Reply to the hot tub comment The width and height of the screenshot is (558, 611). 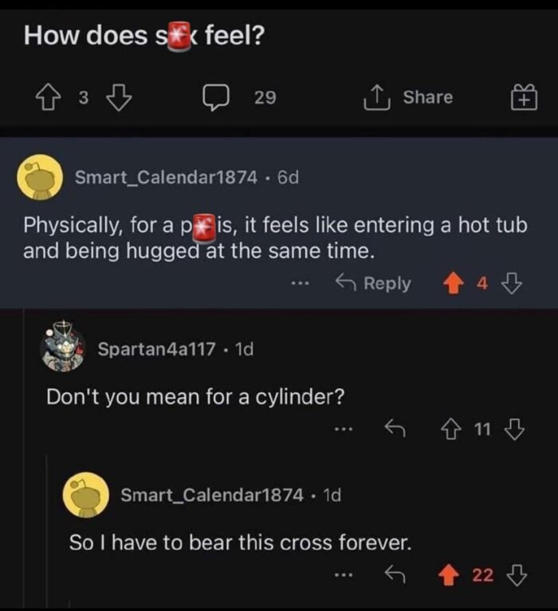pos(374,284)
